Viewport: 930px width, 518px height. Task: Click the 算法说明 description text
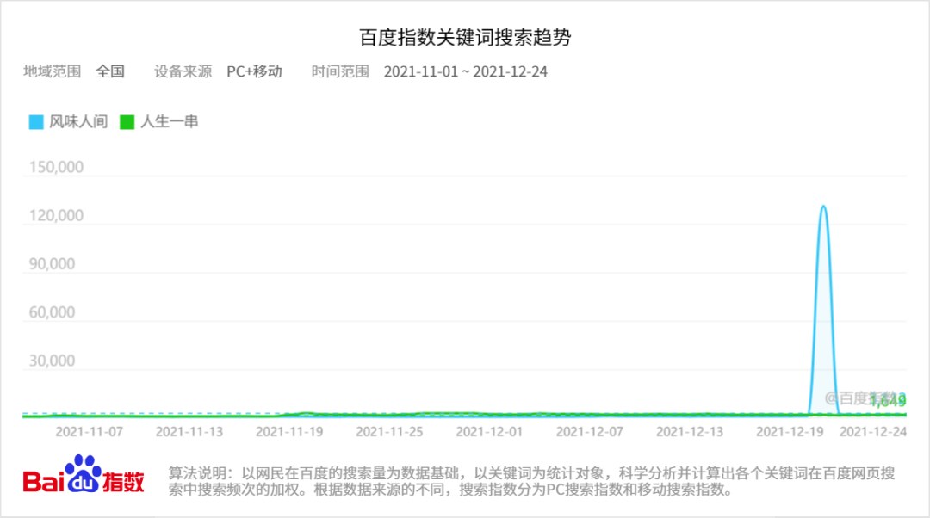[531, 481]
